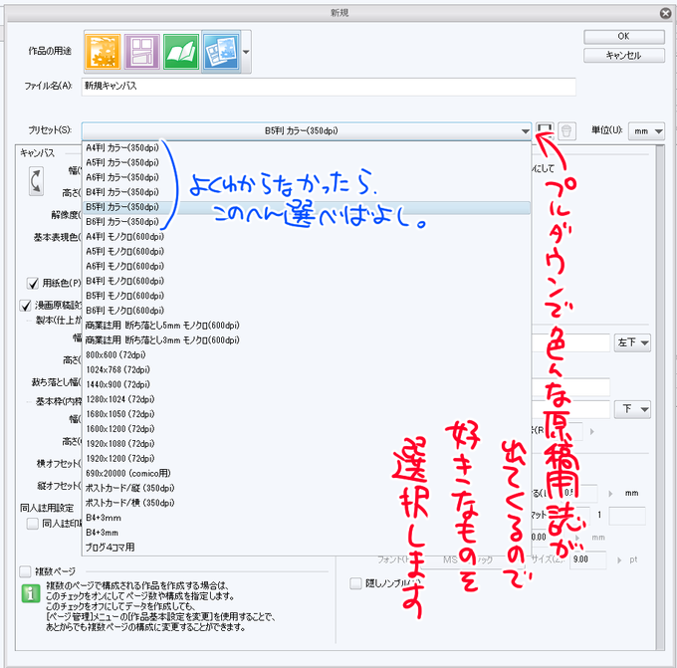Choose preset B6判 モノクロ(600dpi)
Image resolution: width=677 pixels, height=668 pixels.
tap(307, 311)
